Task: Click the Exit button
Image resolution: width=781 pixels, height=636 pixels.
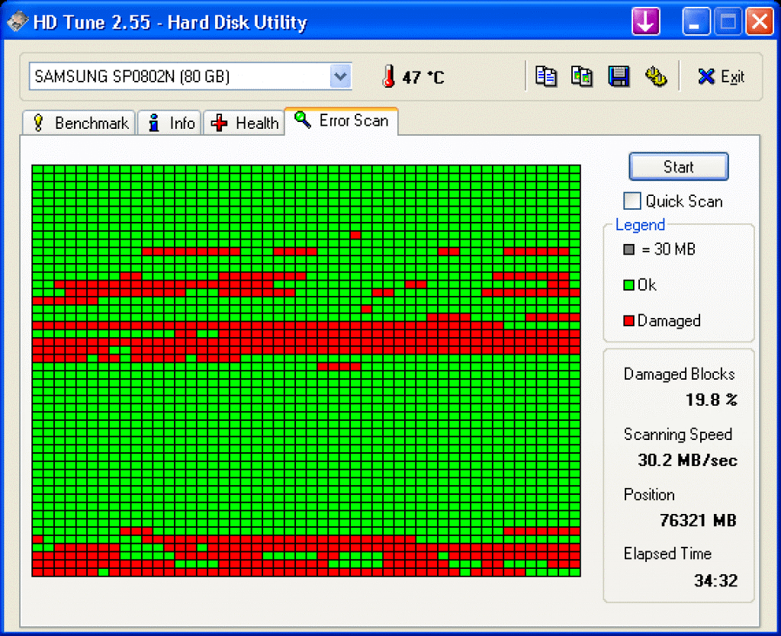Action: click(x=721, y=77)
